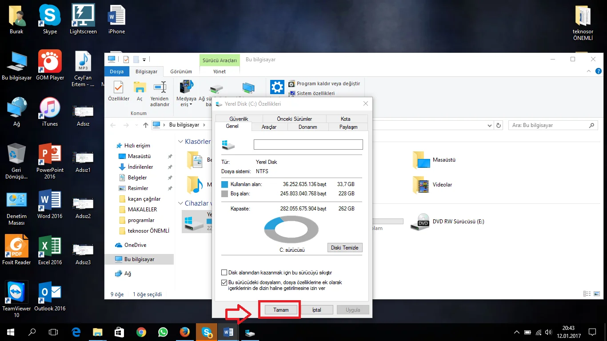Image resolution: width=607 pixels, height=341 pixels.
Task: Open the Görünüm ribbon tab
Action: pyautogui.click(x=181, y=71)
